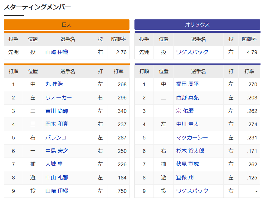Click 杉本 裕太郎 player link
This screenshot has width=263, height=201.
coord(190,151)
